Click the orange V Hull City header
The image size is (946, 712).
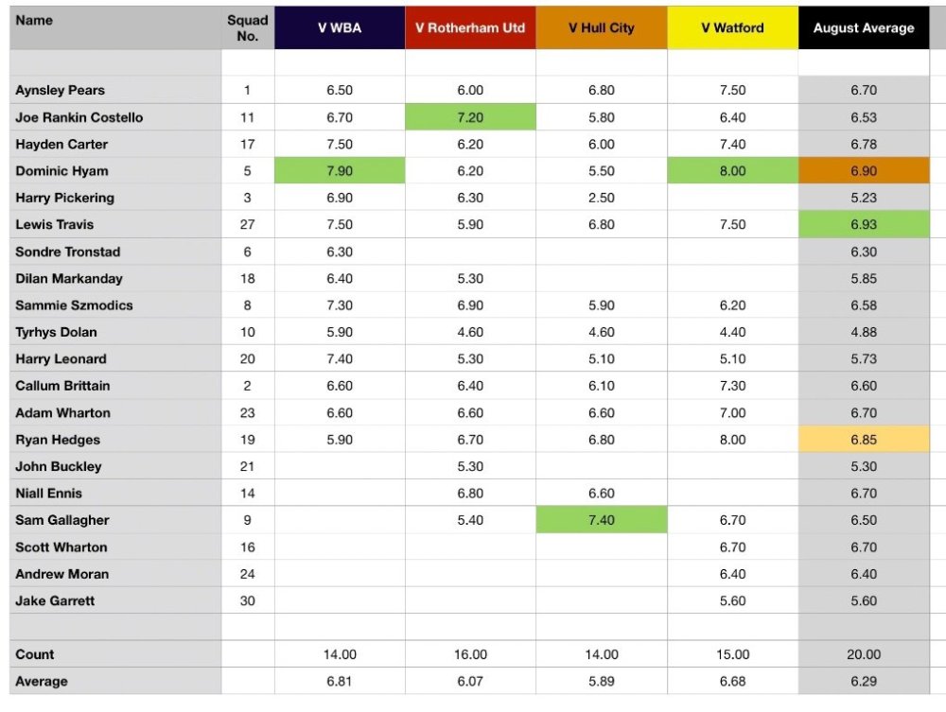coord(602,28)
